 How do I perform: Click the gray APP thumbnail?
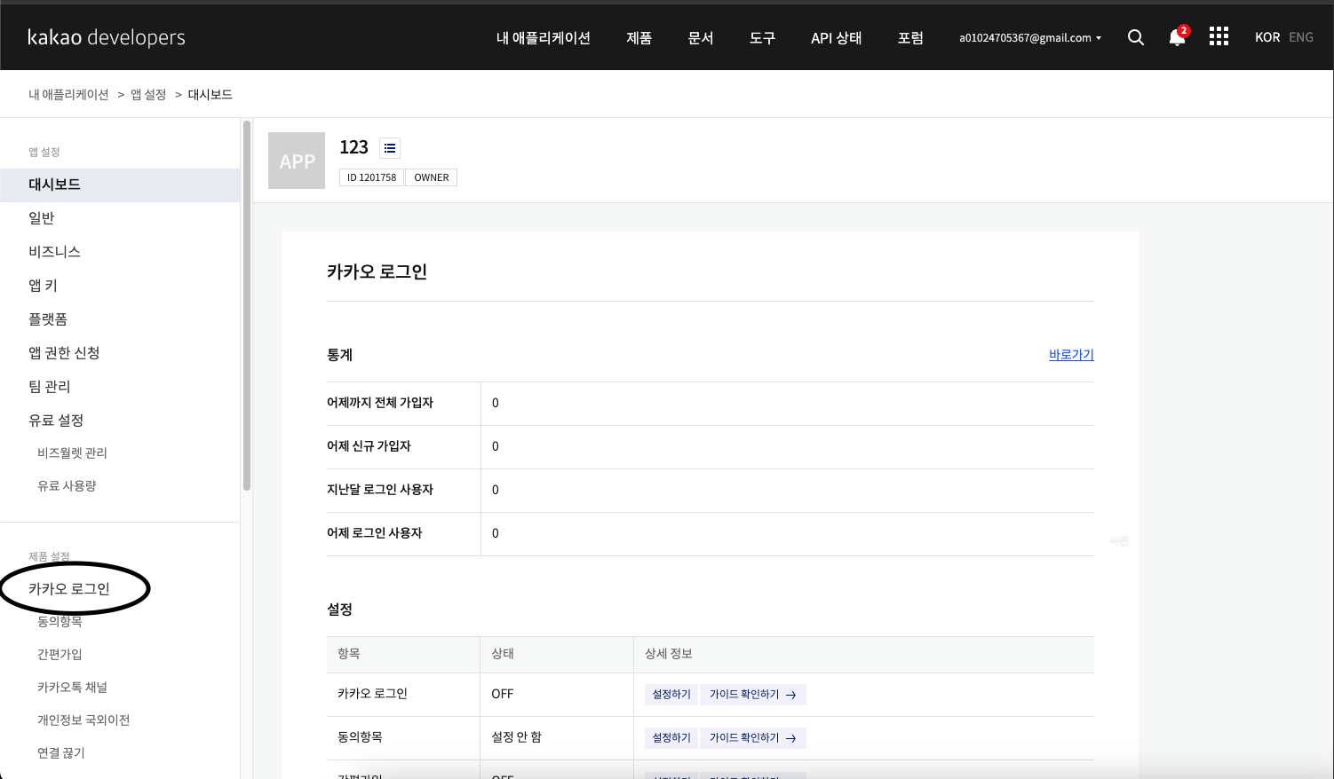coord(297,161)
